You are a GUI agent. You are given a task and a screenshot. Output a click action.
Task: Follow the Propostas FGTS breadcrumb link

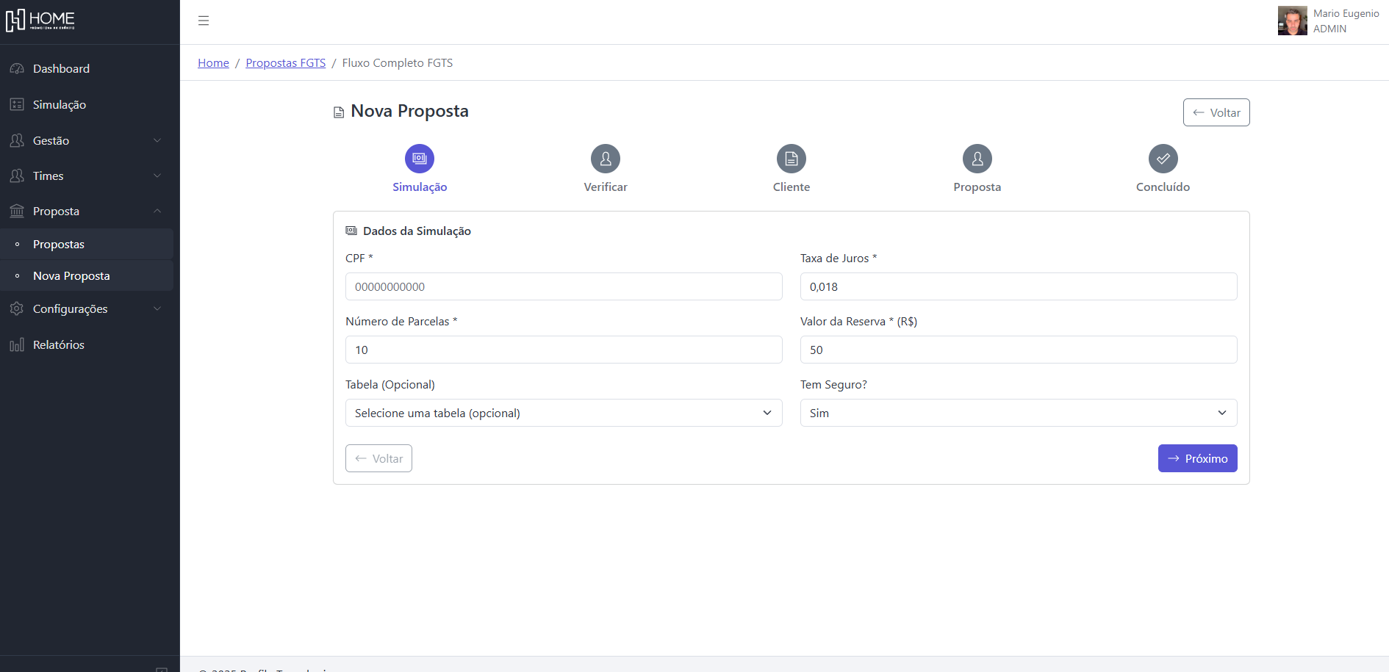coord(285,63)
